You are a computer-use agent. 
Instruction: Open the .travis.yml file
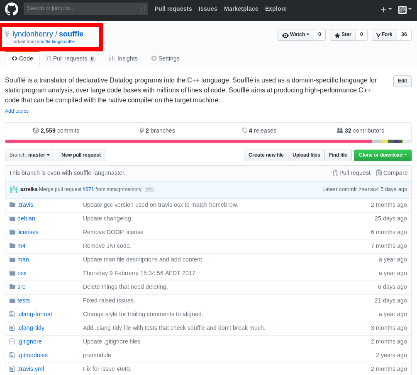(x=31, y=369)
